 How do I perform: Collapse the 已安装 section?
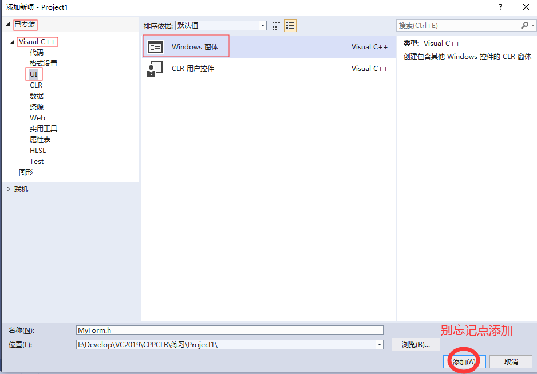7,25
